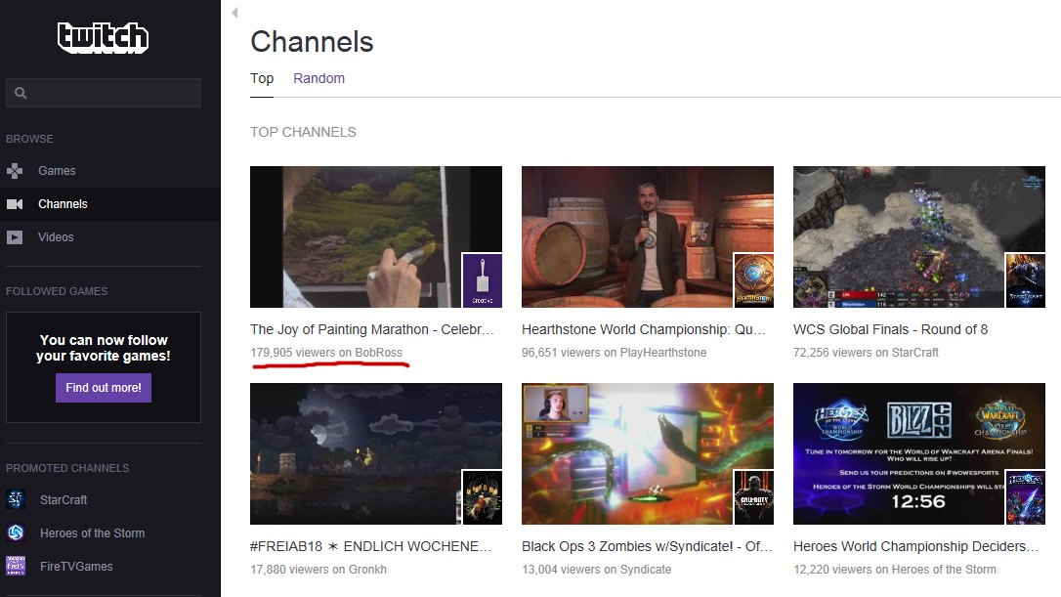Click the Find out more! button
This screenshot has height=597, width=1061.
104,388
